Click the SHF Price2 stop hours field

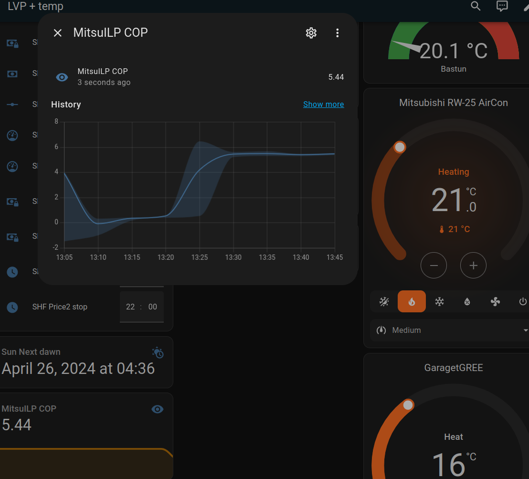click(x=130, y=307)
